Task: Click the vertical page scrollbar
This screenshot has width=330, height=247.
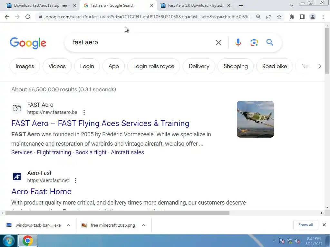Action: point(327,51)
